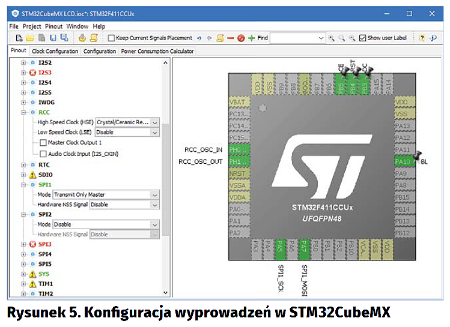This screenshot has width=450, height=327.
Task: Click the green plus toolbar icon
Action: (x=251, y=38)
